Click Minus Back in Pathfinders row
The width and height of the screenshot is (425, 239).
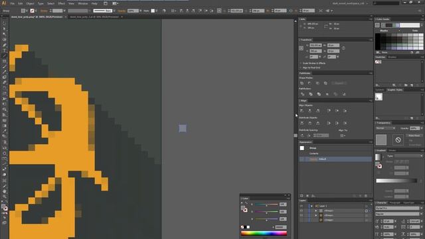click(x=344, y=94)
